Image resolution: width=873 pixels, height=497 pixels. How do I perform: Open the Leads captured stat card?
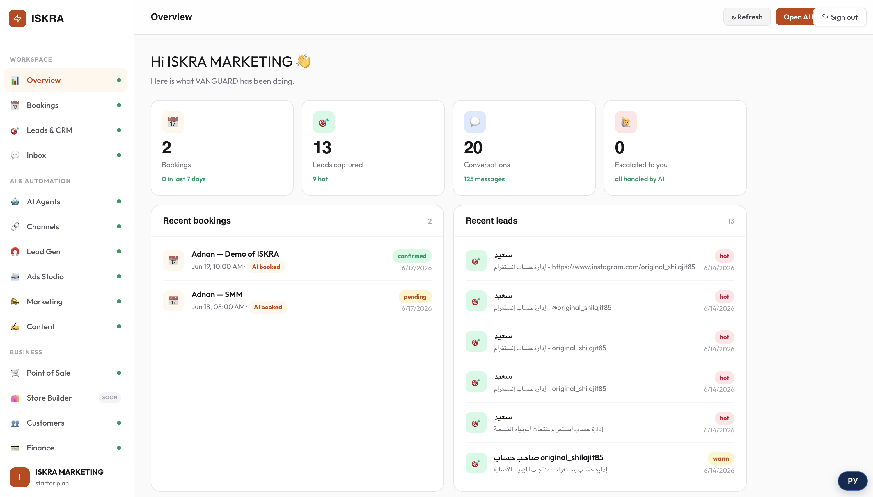(373, 147)
